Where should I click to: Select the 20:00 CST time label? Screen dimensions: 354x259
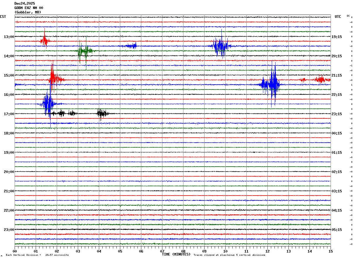pos(9,172)
